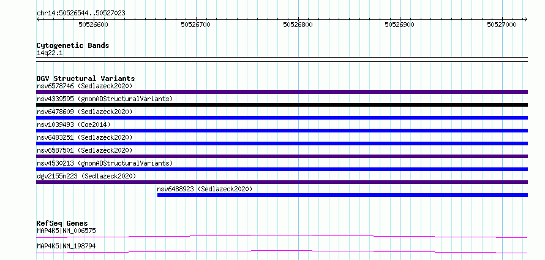
Task: Click ruler position 50526900
Action: click(400, 25)
